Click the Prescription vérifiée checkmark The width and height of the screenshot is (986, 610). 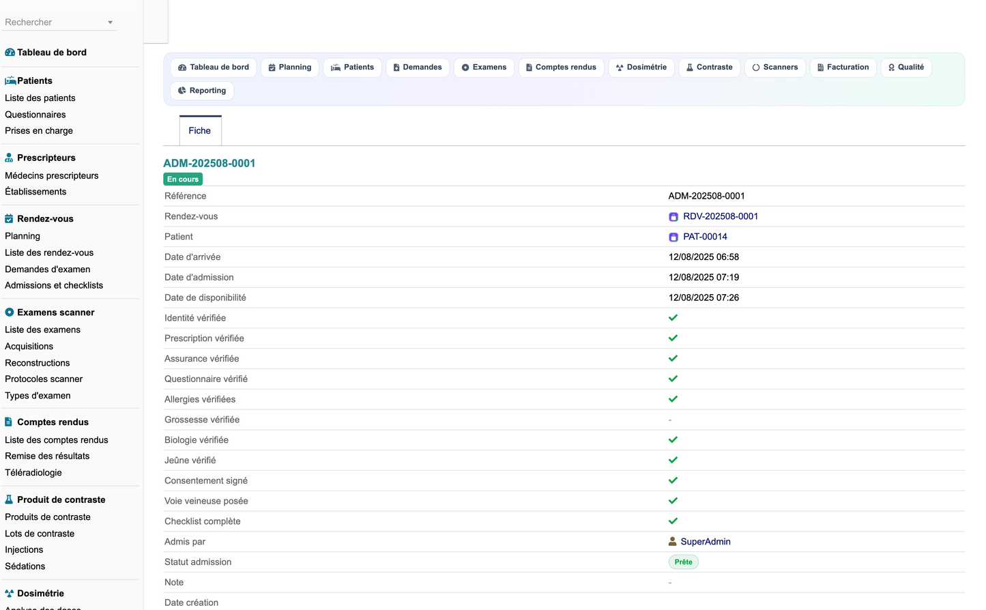[673, 338]
